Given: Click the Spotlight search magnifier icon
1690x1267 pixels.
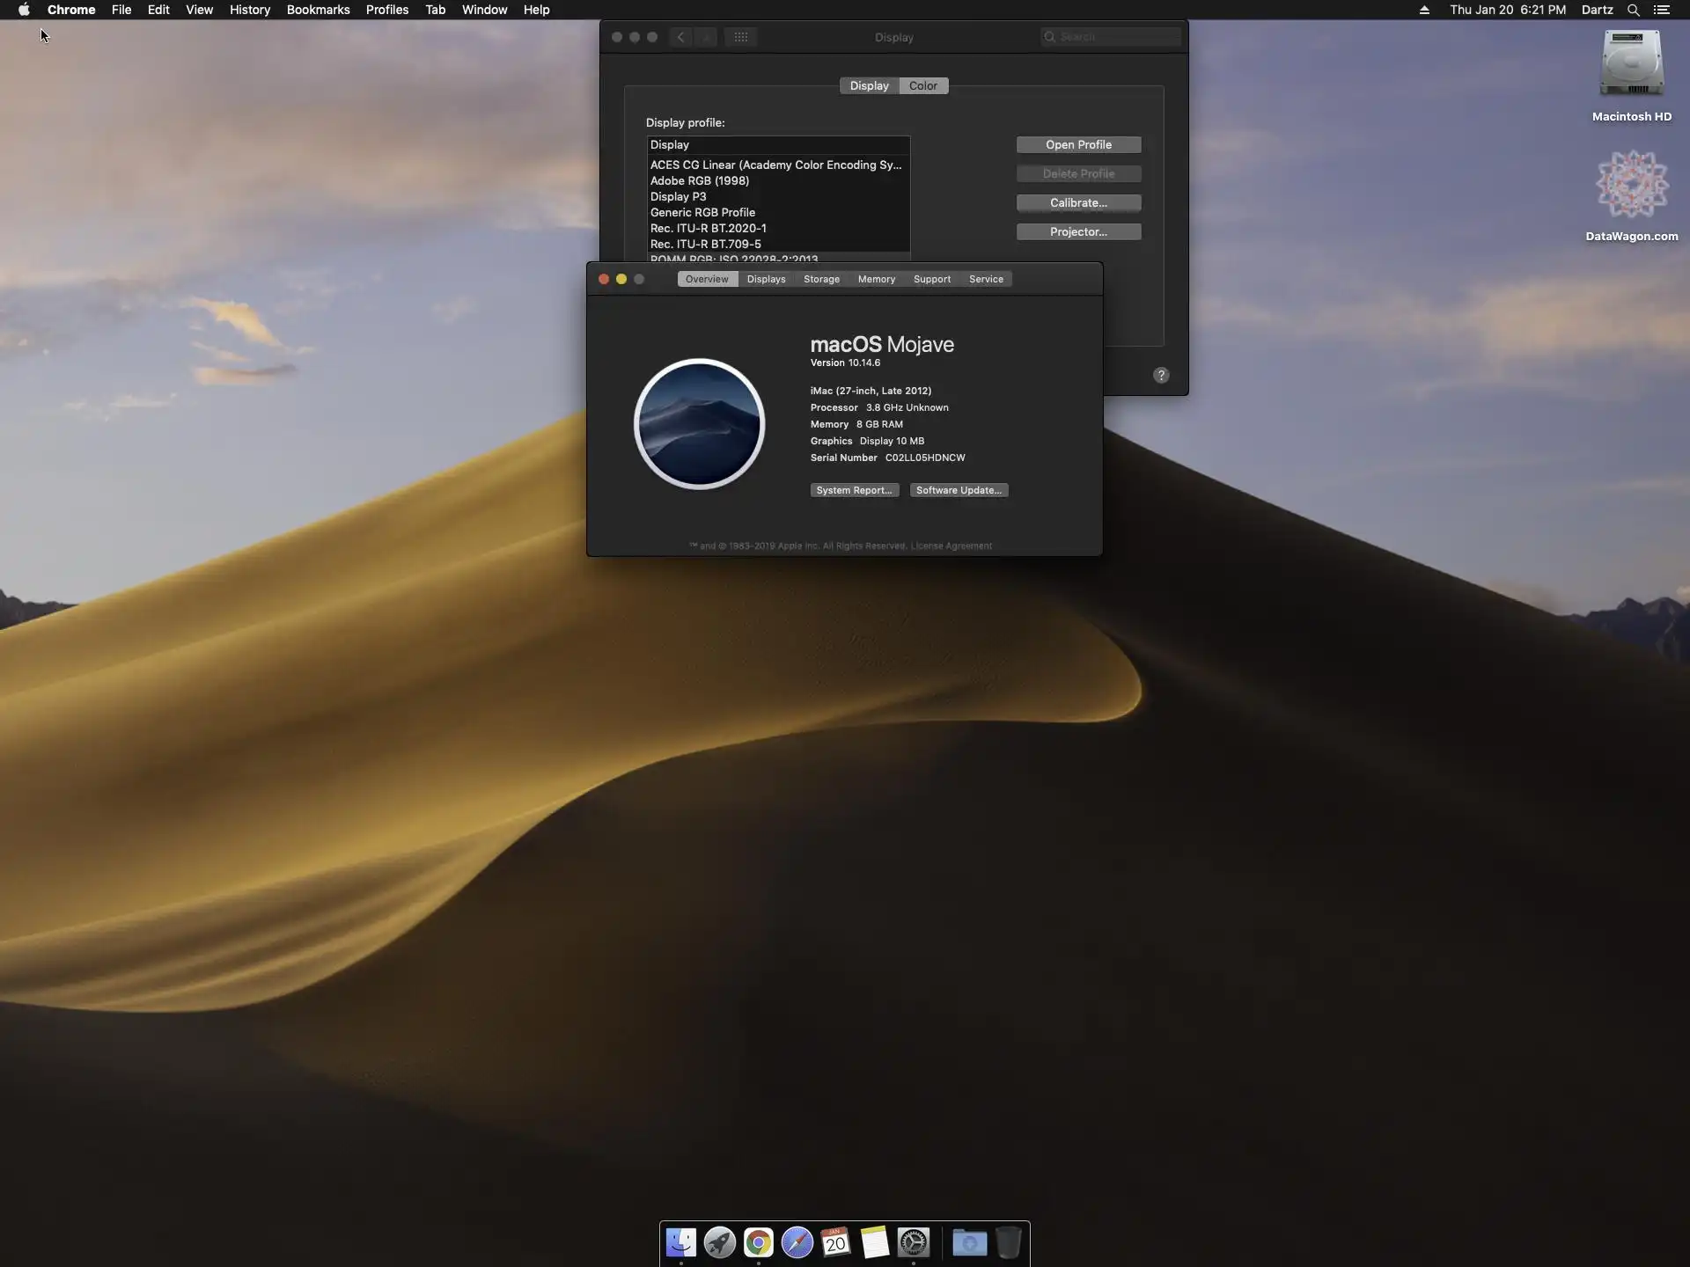Looking at the screenshot, I should (x=1633, y=10).
